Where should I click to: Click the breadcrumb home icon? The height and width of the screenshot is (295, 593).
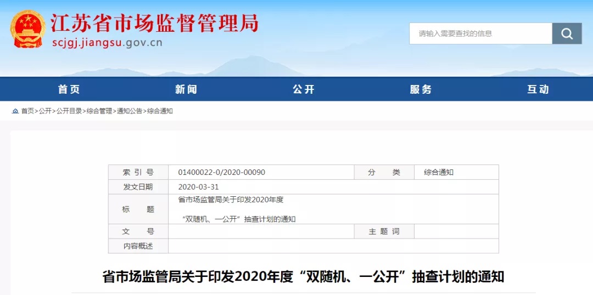pyautogui.click(x=15, y=111)
